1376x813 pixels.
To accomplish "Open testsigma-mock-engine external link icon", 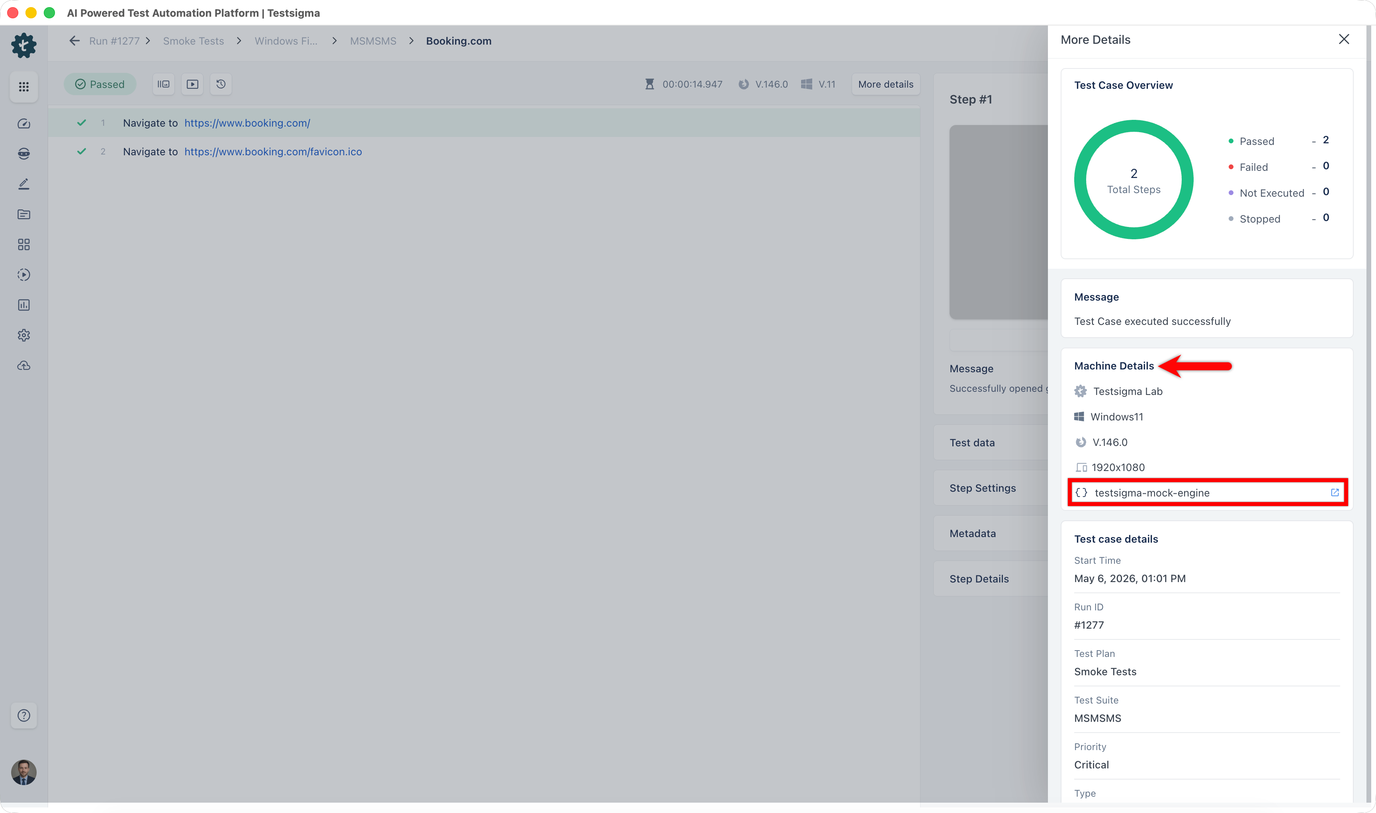I will tap(1335, 492).
